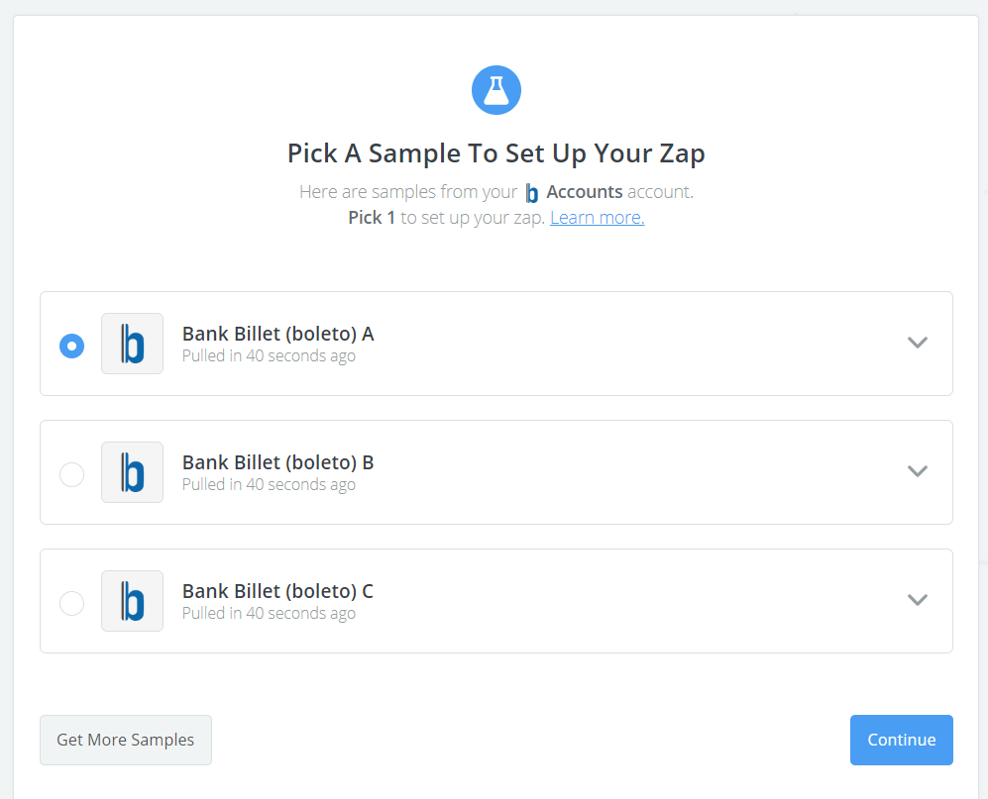
Task: Click the Bank Billet B app logo
Action: point(133,472)
